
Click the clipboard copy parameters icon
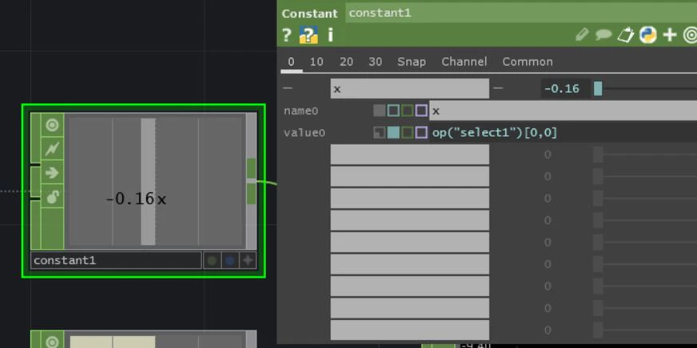pyautogui.click(x=625, y=34)
